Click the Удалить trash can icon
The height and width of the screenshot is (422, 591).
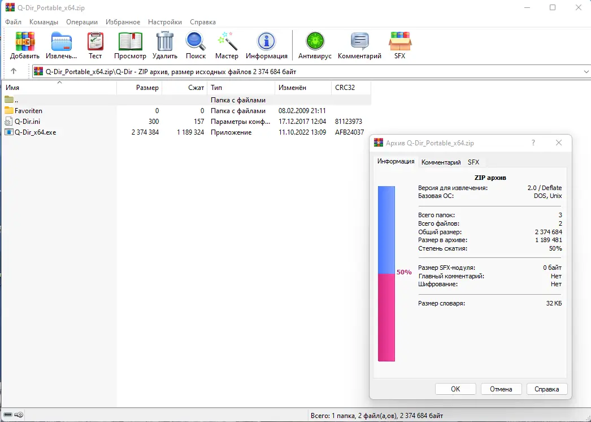pyautogui.click(x=165, y=41)
